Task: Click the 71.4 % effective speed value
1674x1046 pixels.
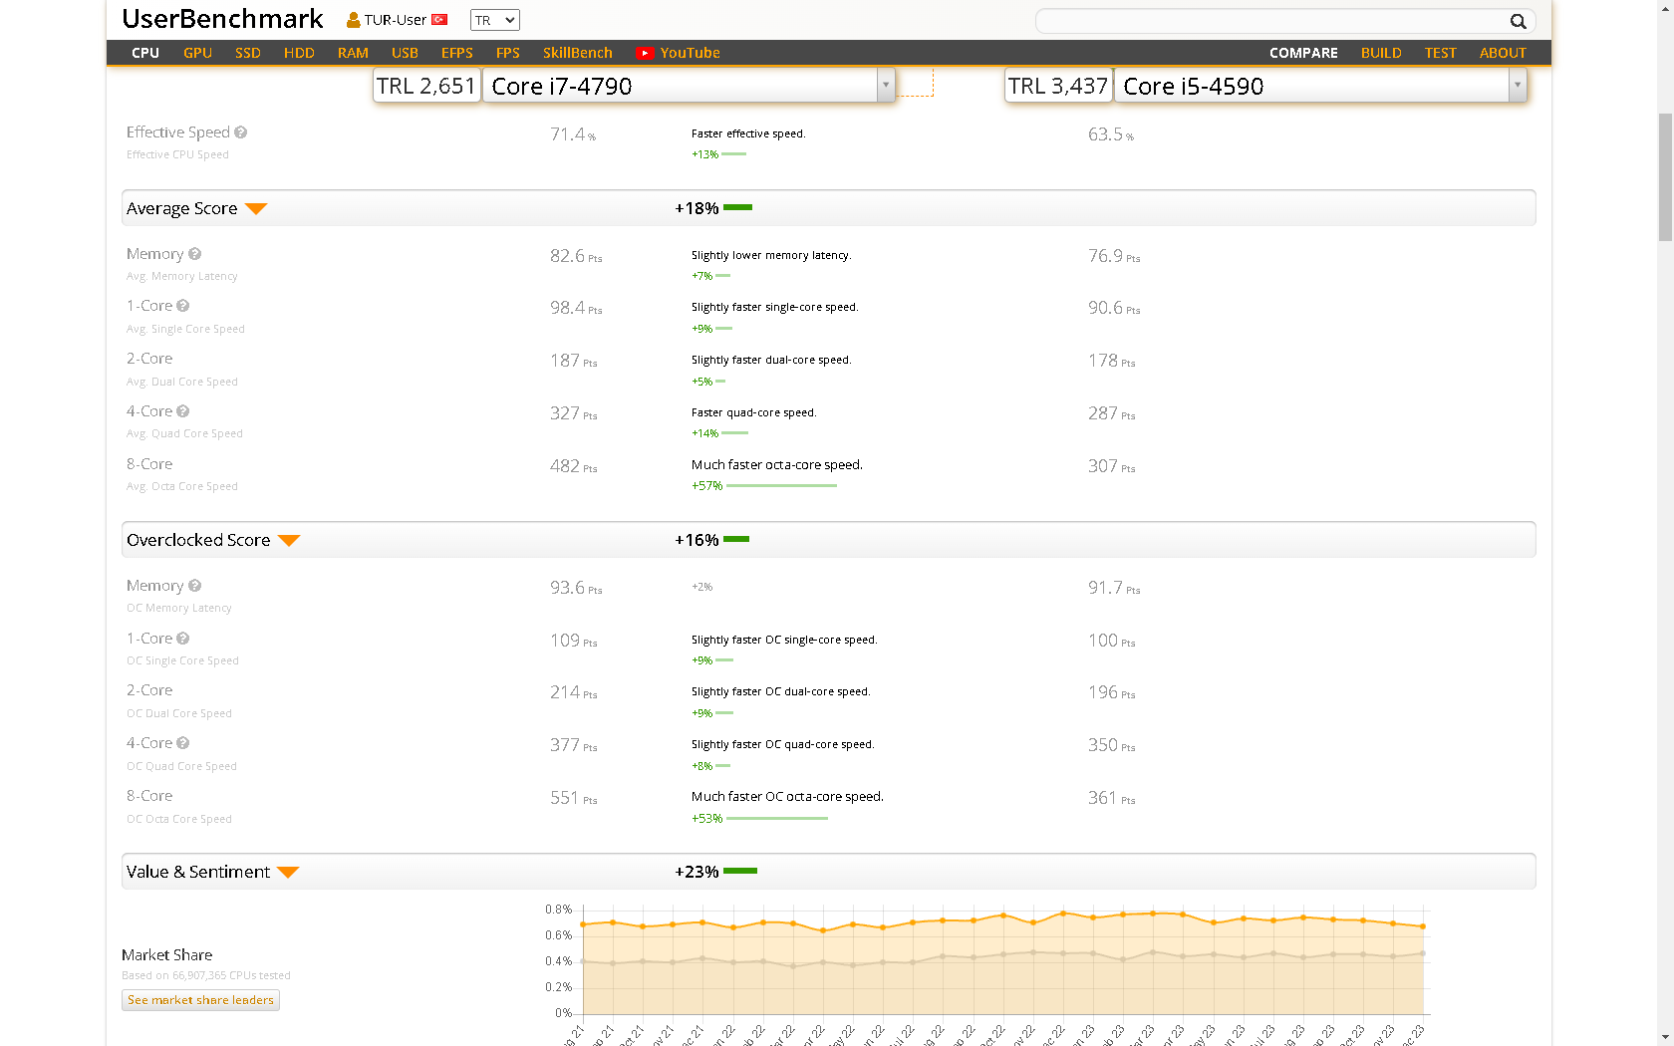Action: pyautogui.click(x=573, y=134)
